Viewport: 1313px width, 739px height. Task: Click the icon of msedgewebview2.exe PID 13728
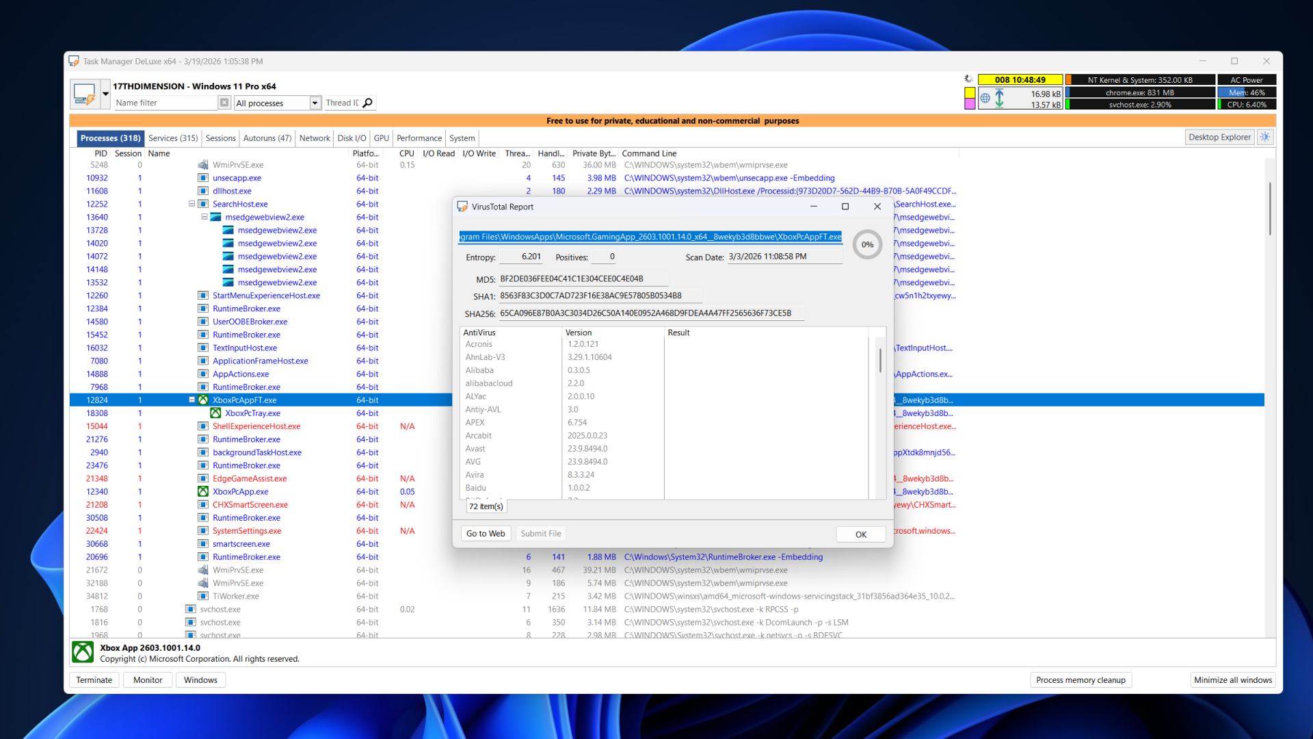(228, 231)
